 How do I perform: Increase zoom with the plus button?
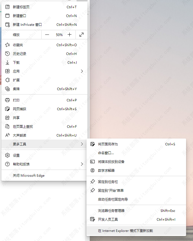pos(69,35)
